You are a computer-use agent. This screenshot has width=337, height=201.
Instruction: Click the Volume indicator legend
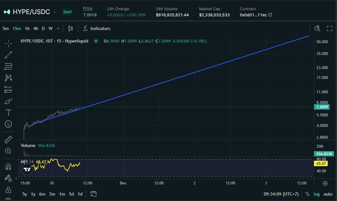(x=28, y=145)
